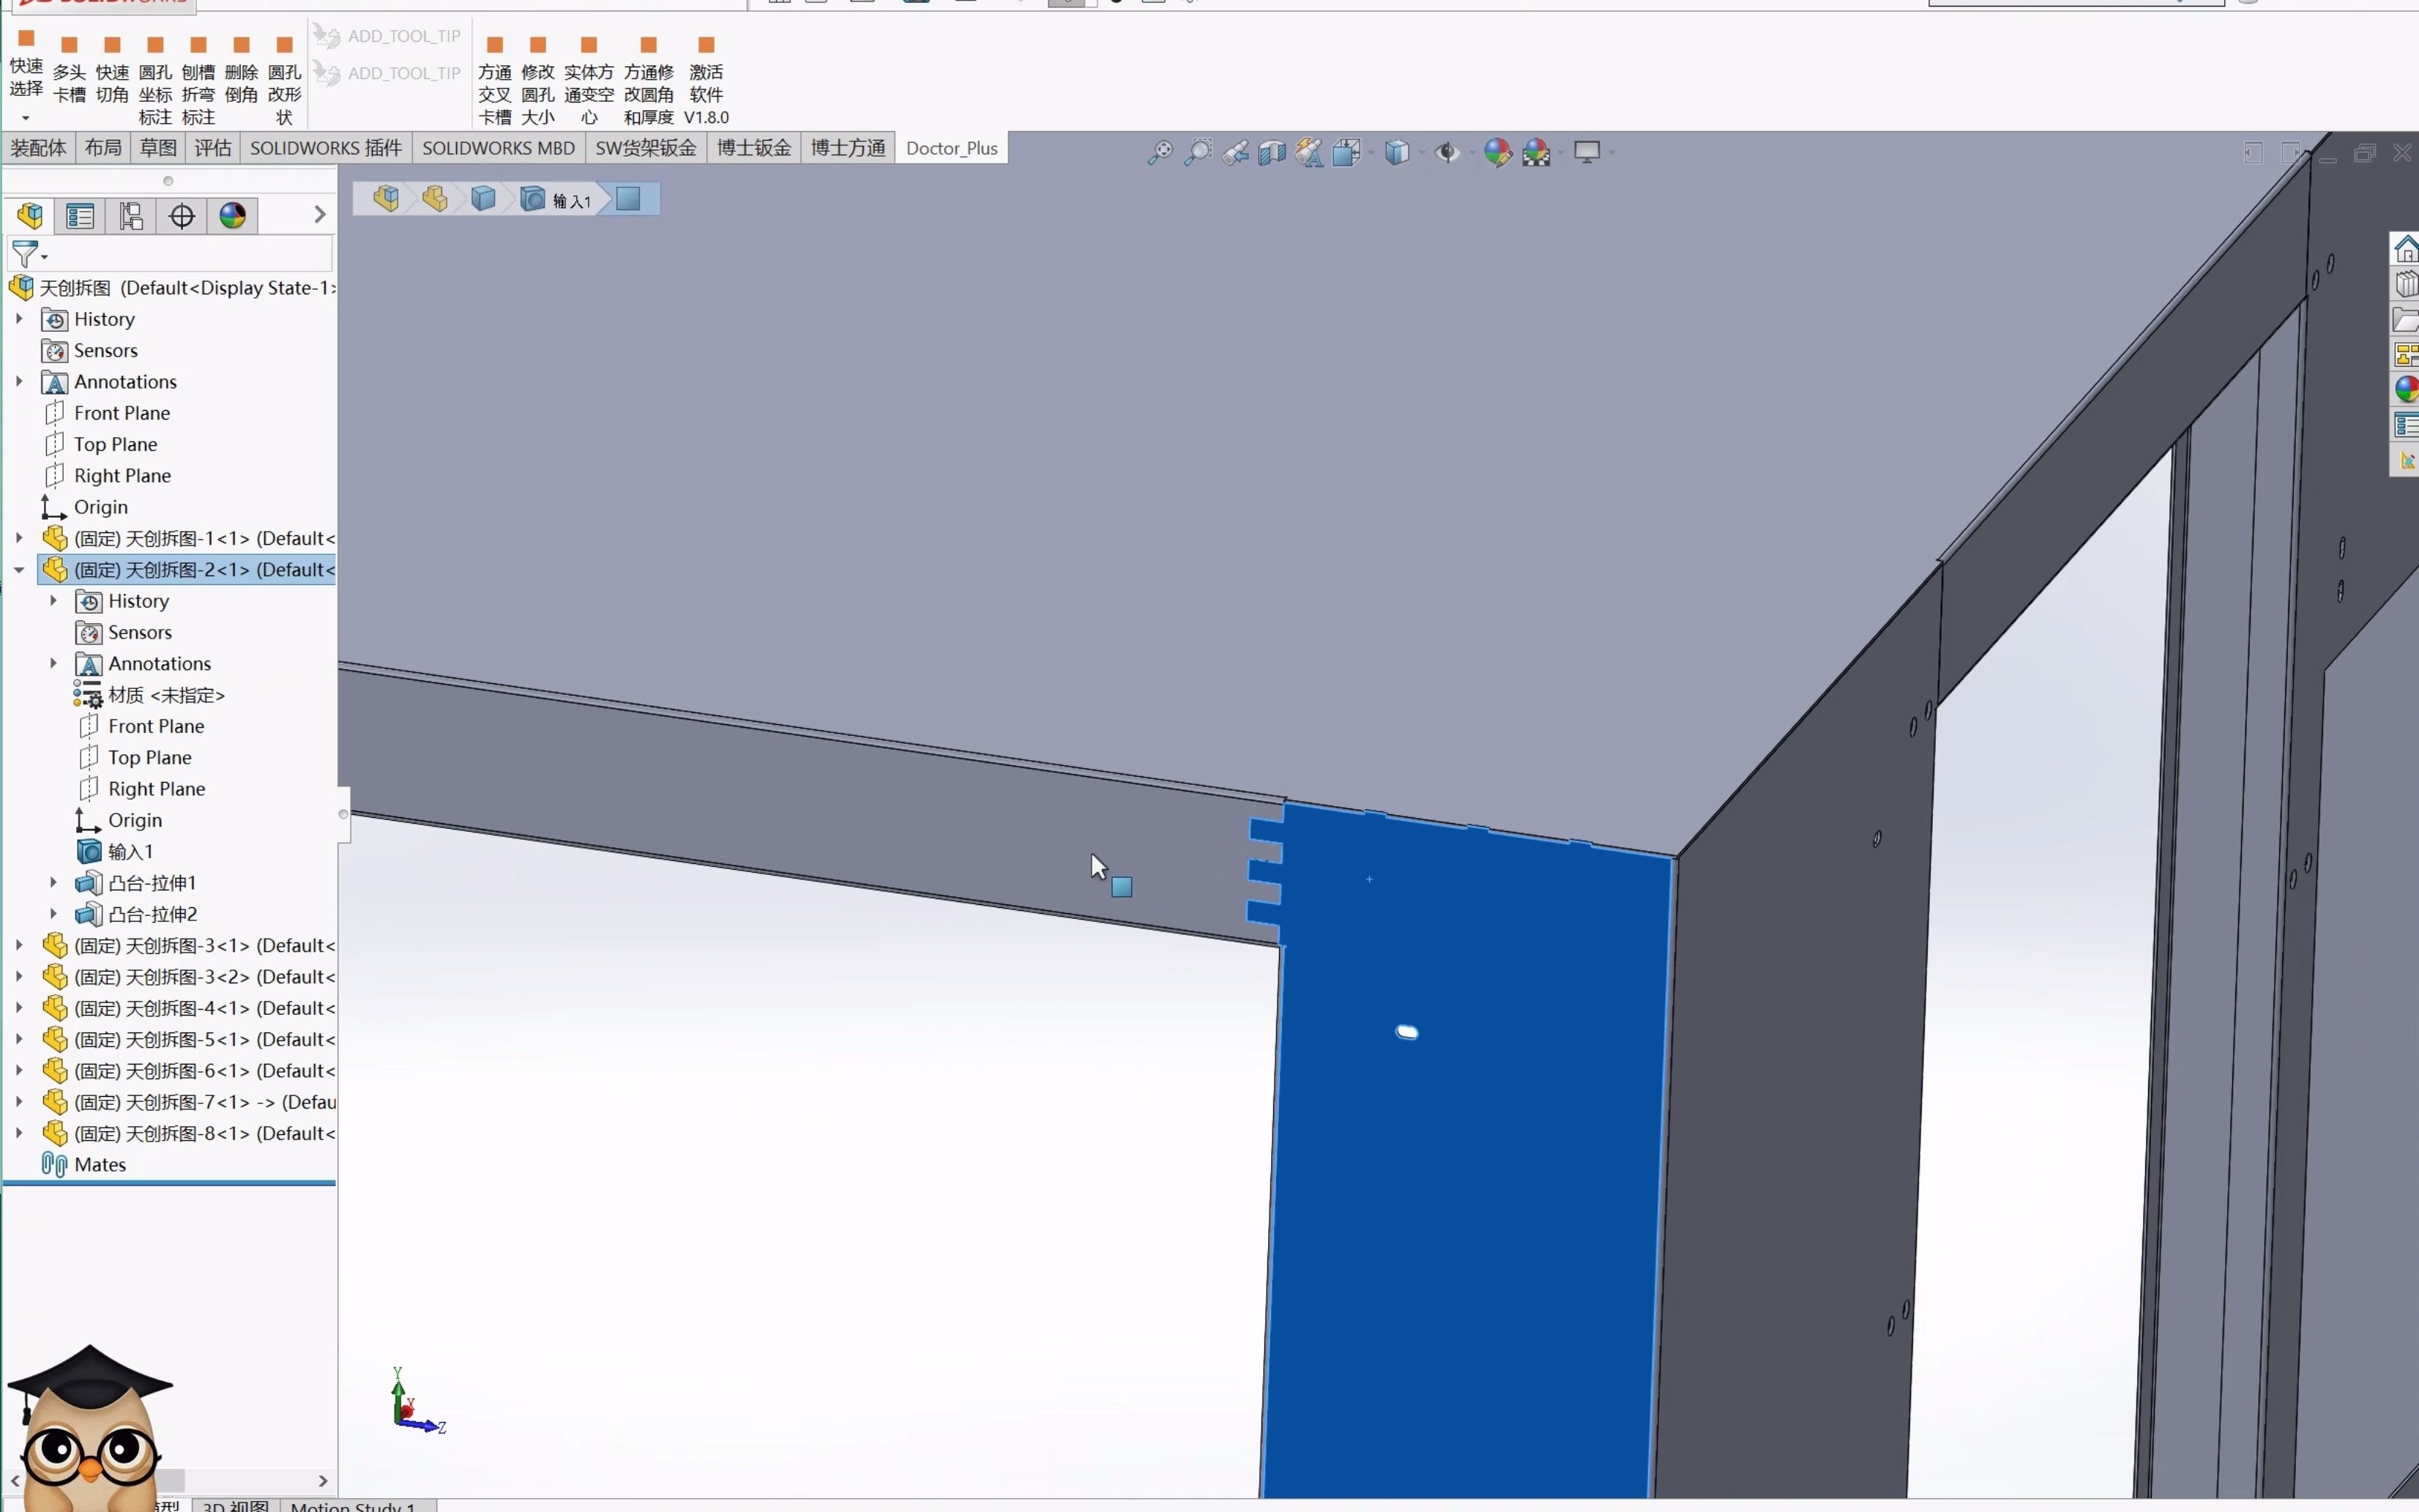Click the right arrow of the tree scrollbar

pos(322,1480)
